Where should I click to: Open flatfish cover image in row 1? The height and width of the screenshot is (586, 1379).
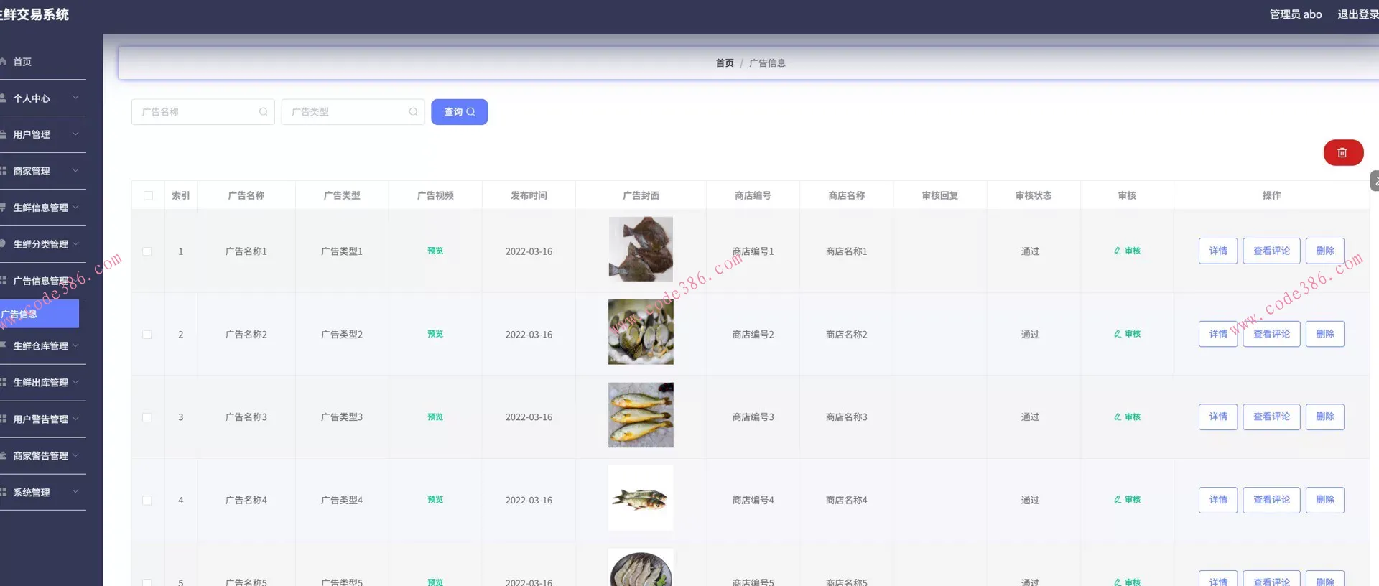pyautogui.click(x=641, y=249)
